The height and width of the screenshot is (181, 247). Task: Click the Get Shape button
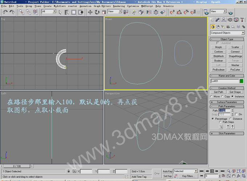pyautogui.click(x=235, y=92)
